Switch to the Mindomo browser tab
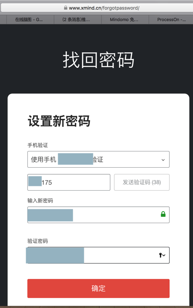The width and height of the screenshot is (193, 308). point(124,19)
